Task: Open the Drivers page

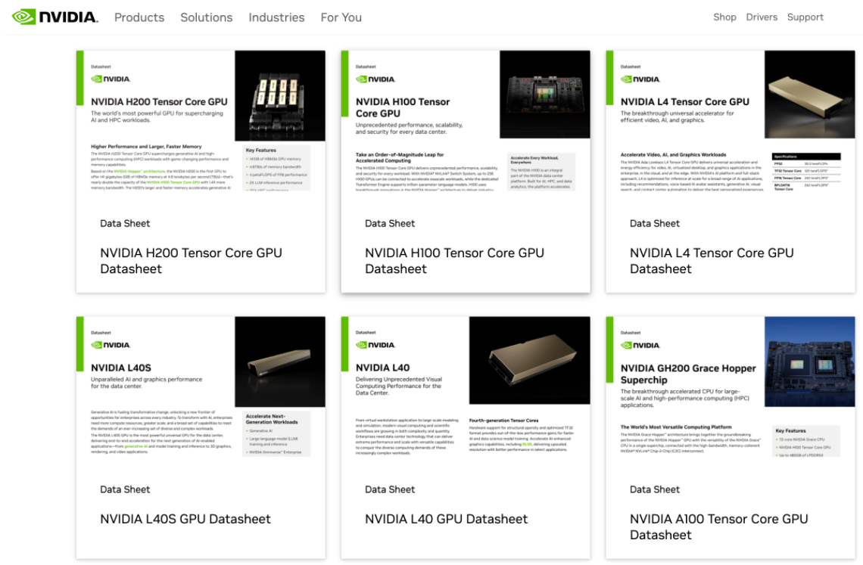Action: tap(762, 17)
